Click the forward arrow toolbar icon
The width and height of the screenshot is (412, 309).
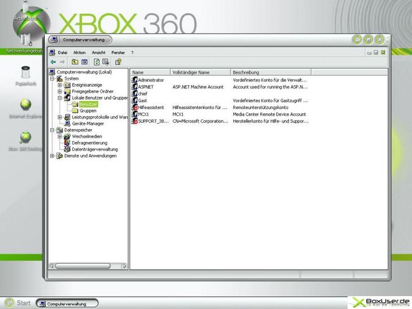click(62, 62)
